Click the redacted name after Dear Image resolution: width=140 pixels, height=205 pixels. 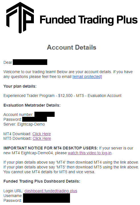pos(30,62)
